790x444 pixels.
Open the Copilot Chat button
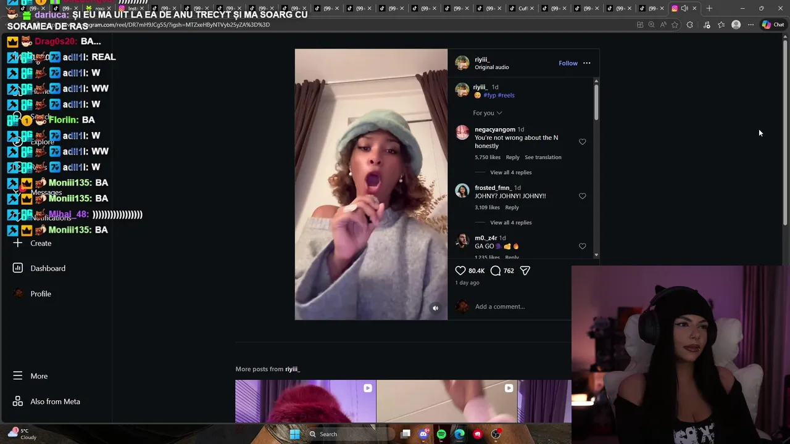pyautogui.click(x=773, y=25)
